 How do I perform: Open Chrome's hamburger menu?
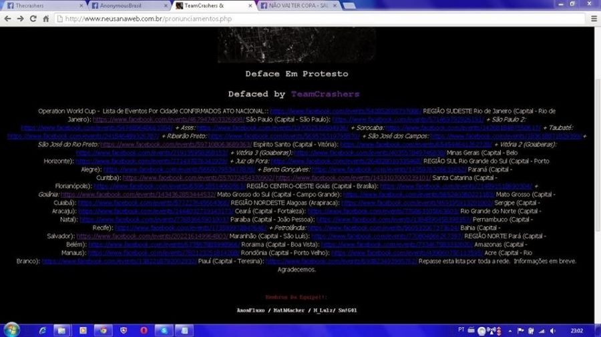(594, 19)
